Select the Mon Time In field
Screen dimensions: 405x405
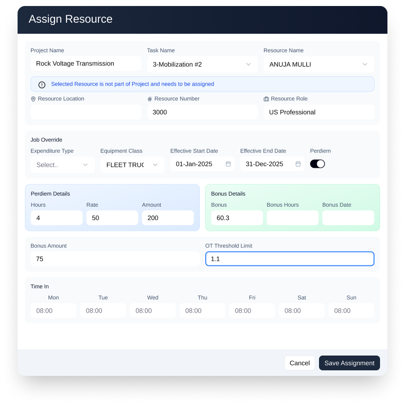pyautogui.click(x=53, y=311)
